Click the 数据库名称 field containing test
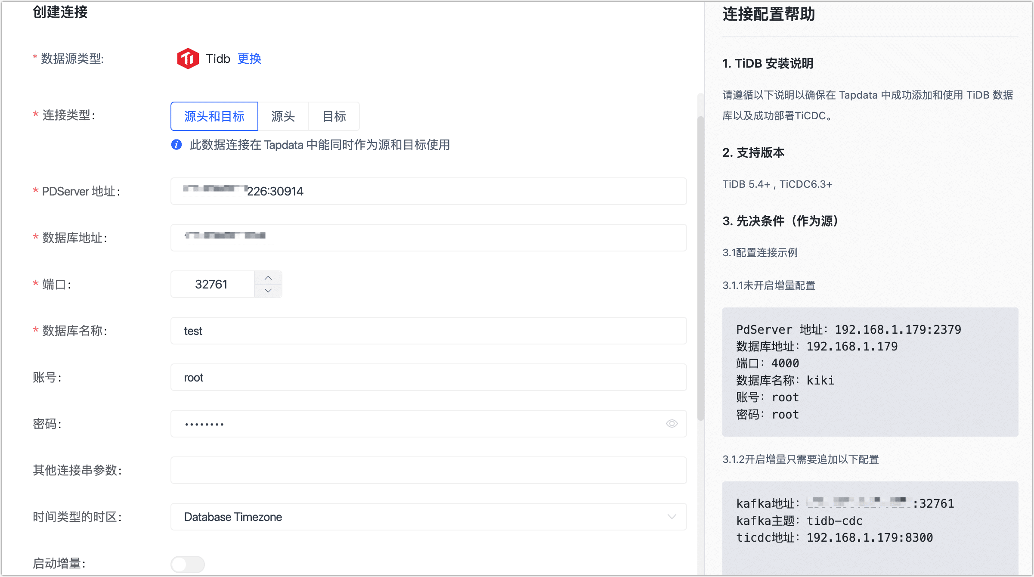Image resolution: width=1034 pixels, height=577 pixels. (x=428, y=331)
